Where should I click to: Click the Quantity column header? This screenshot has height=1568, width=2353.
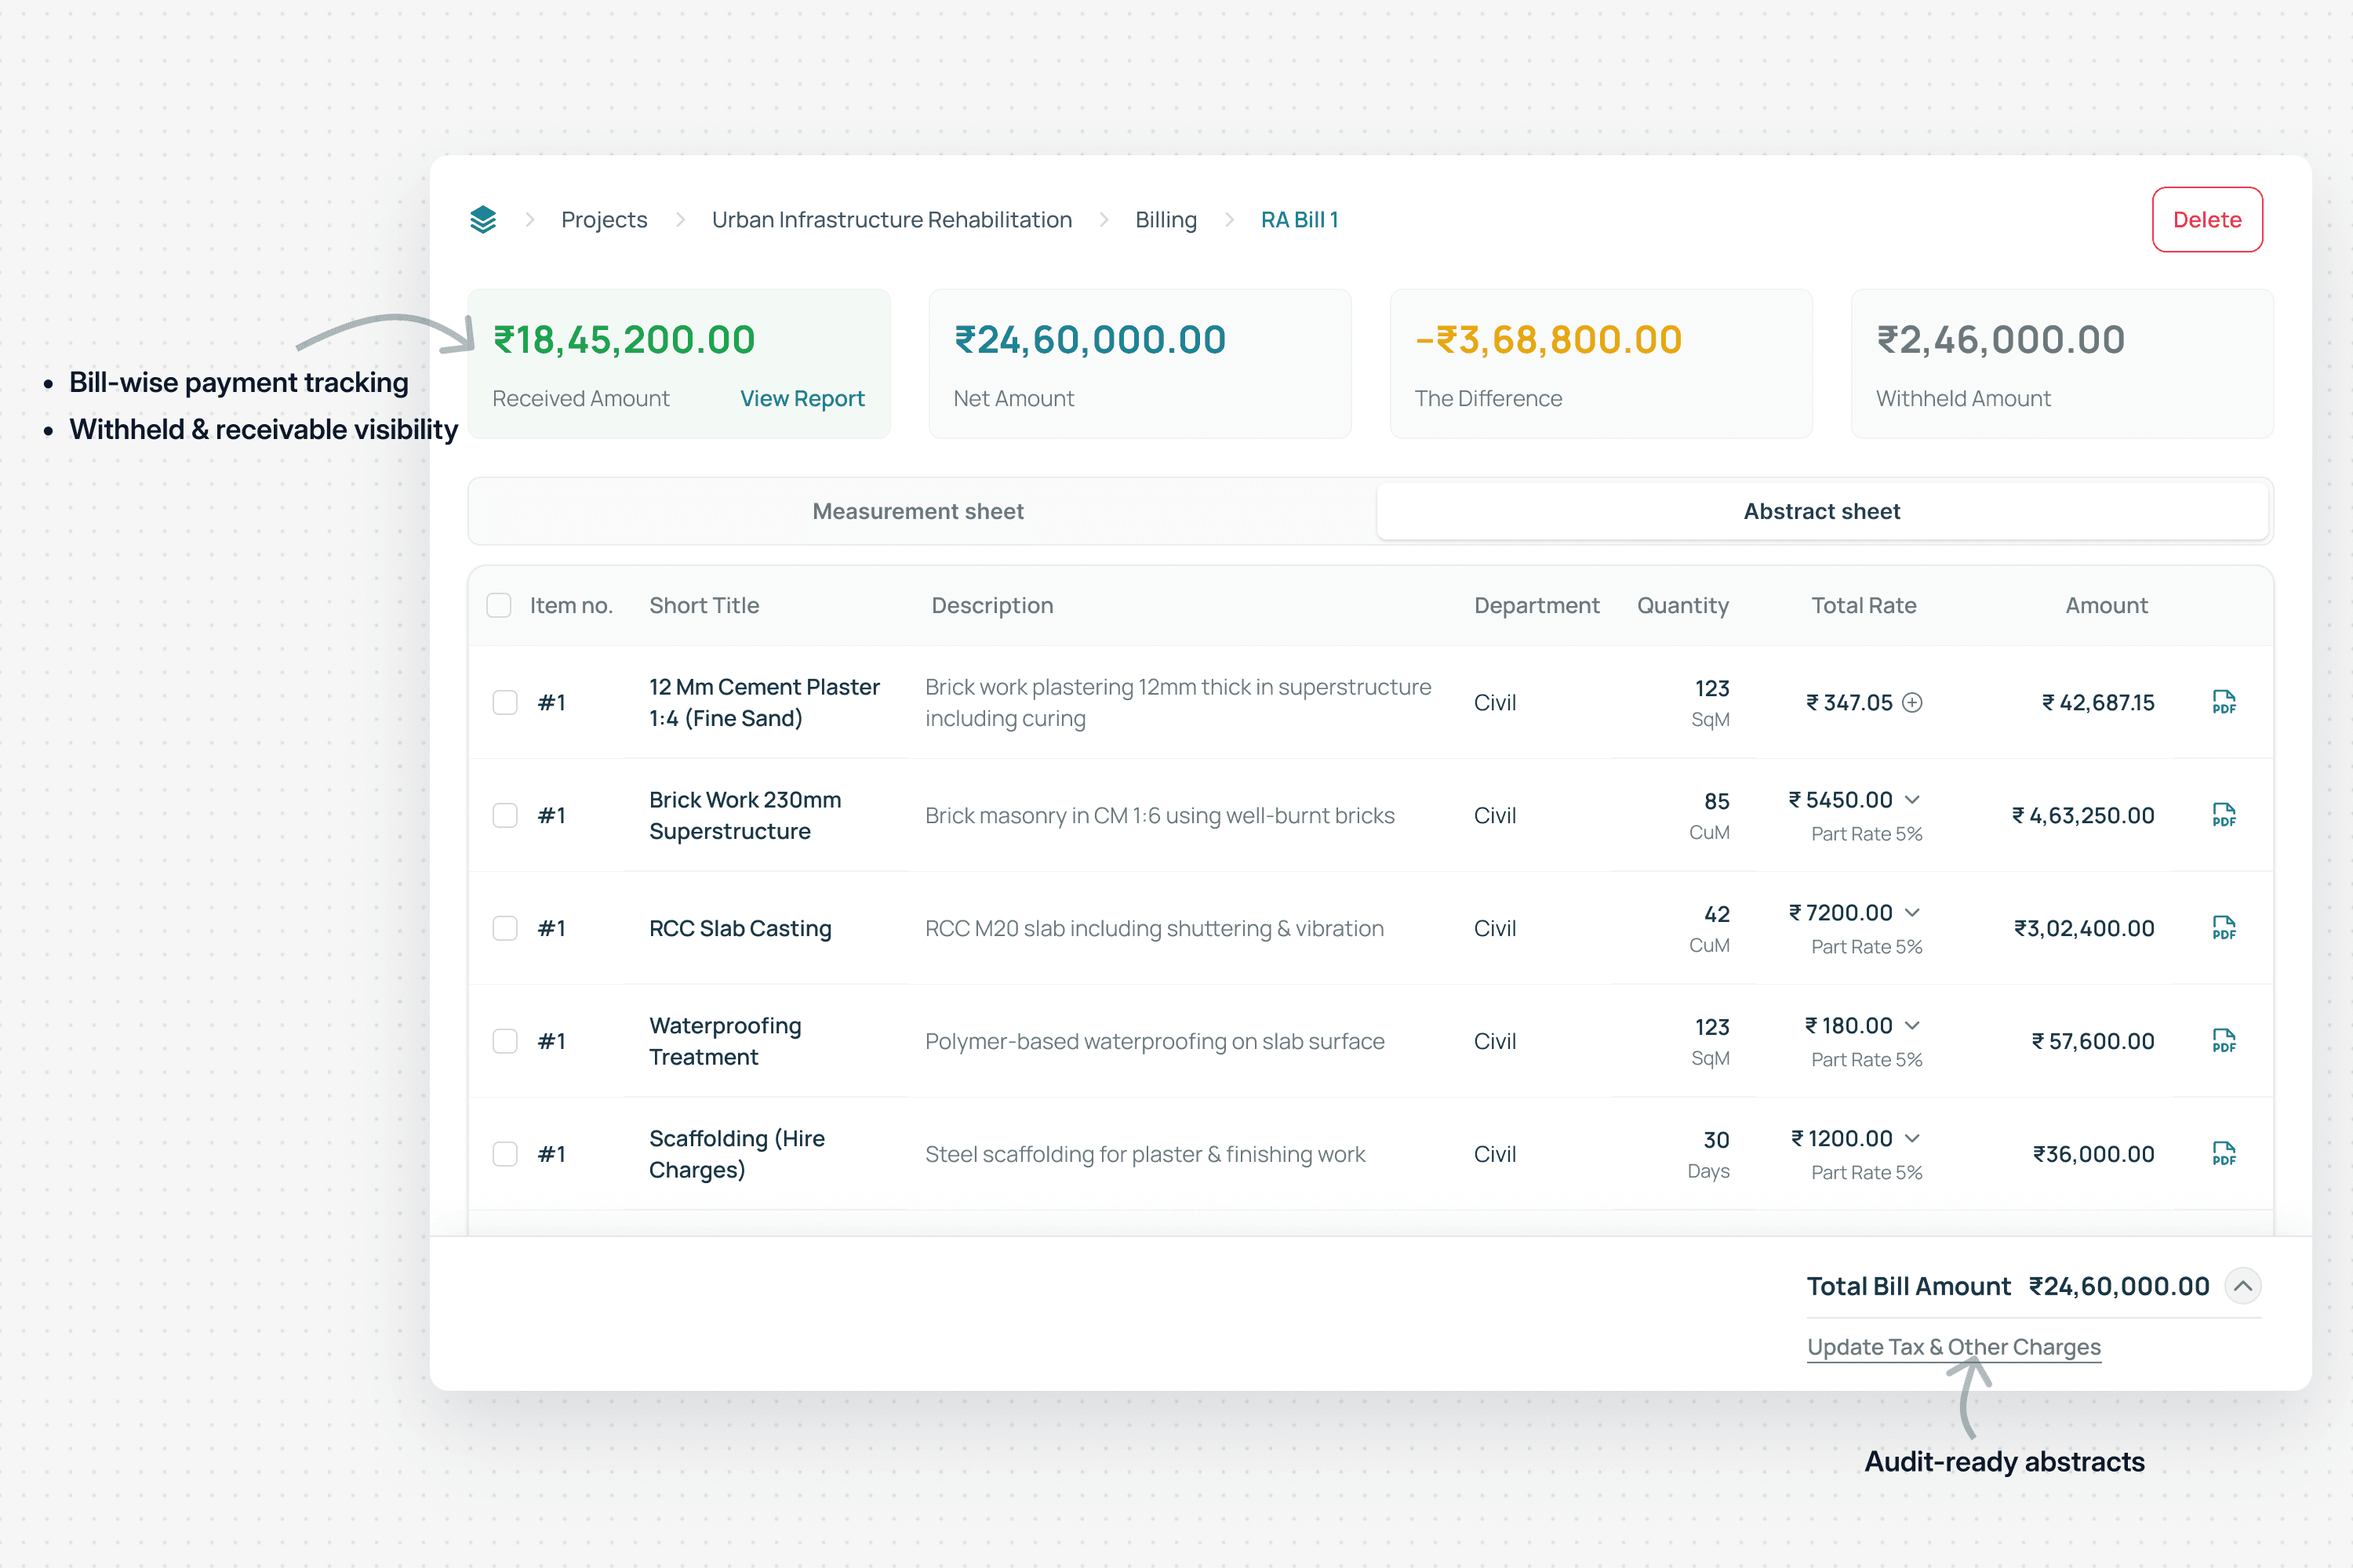(1682, 605)
